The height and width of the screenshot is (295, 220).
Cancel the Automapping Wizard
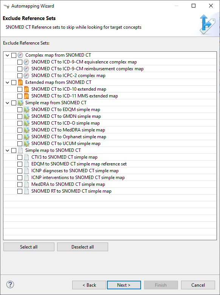(x=198, y=285)
